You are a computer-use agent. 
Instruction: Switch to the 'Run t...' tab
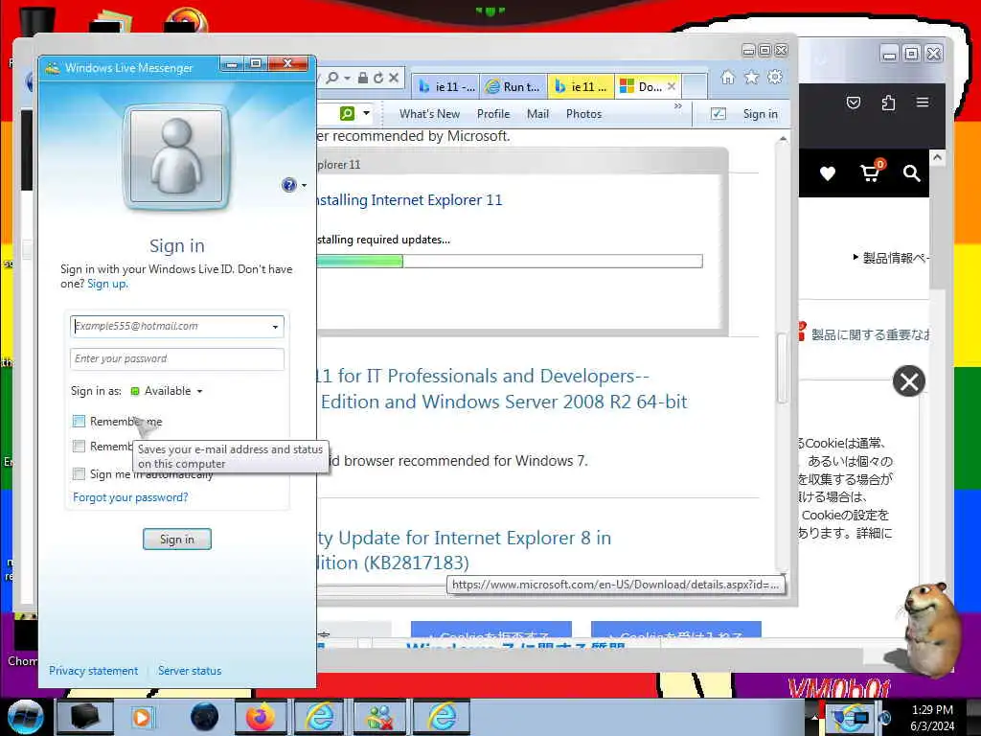pyautogui.click(x=513, y=86)
